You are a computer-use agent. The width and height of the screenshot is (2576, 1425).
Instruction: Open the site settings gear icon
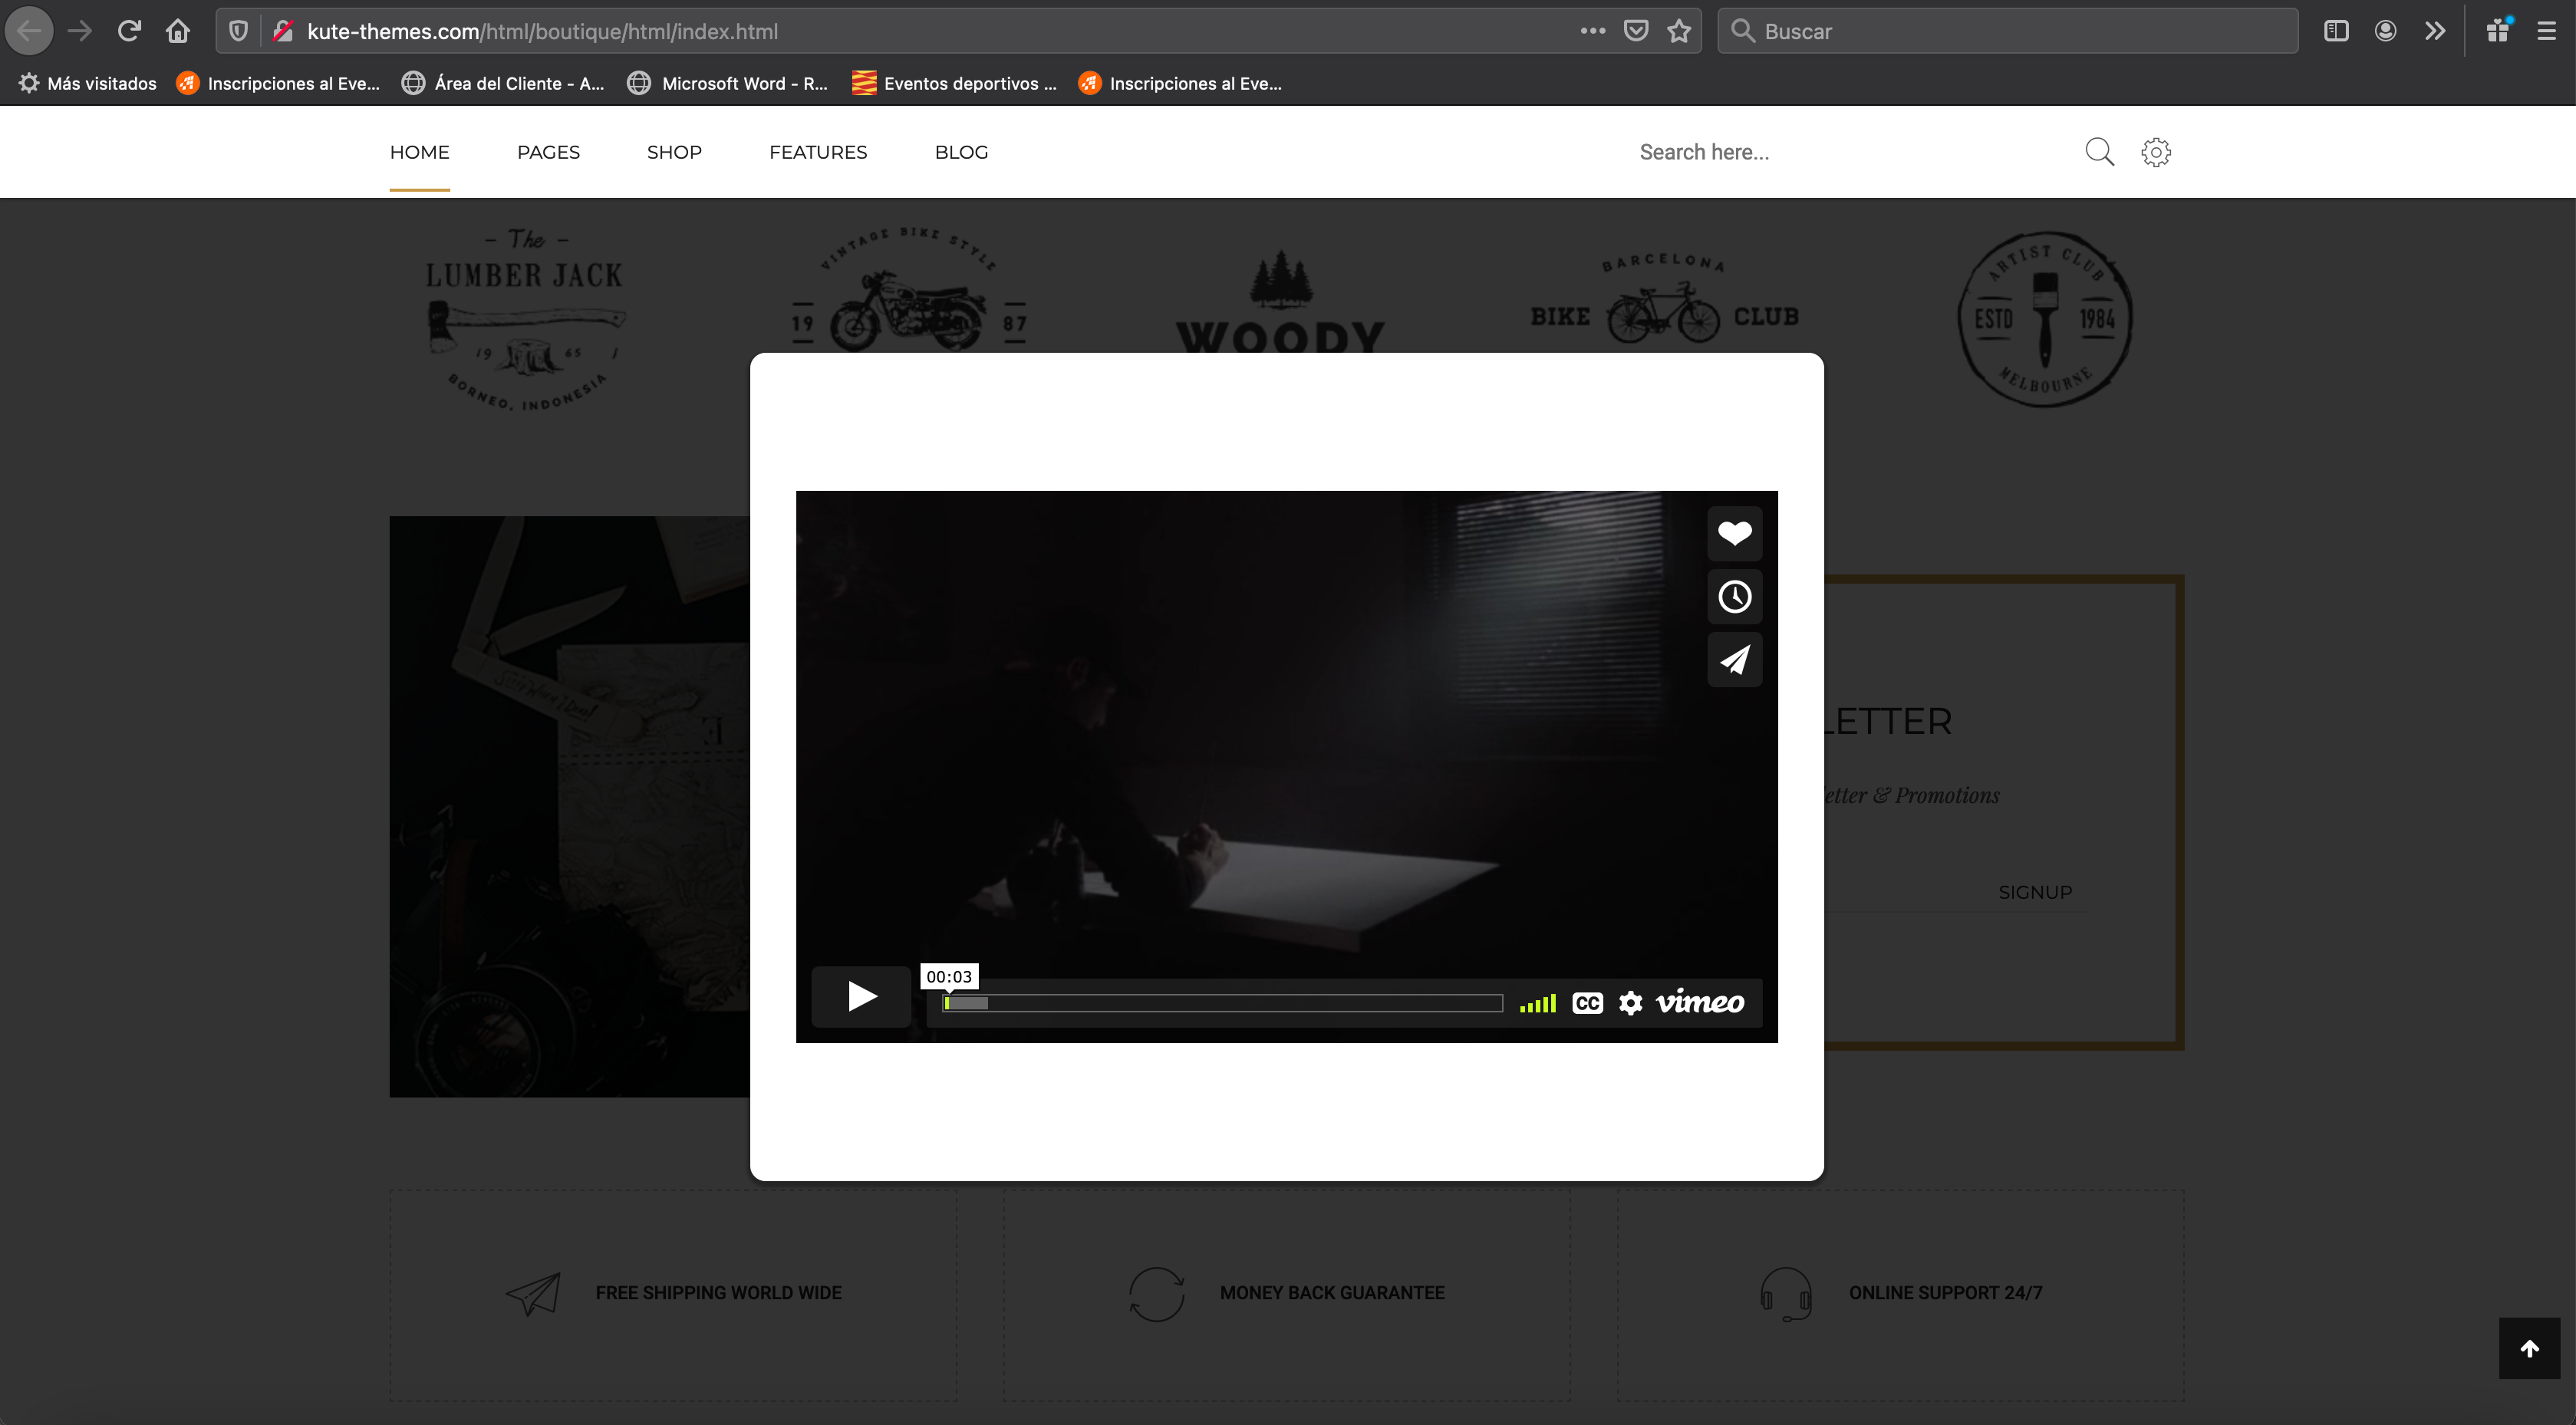[x=2156, y=152]
